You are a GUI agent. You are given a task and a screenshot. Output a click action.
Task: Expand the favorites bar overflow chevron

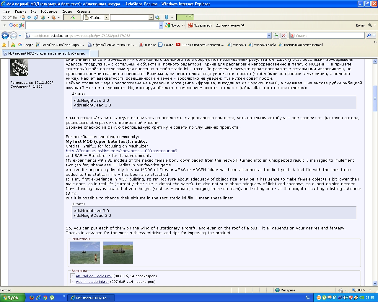coord(375,42)
